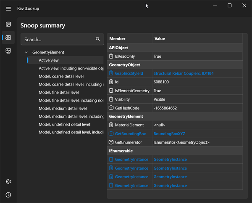Click the GeometryObject group header
Screen dimensions: 252x203
[x=175, y=65]
